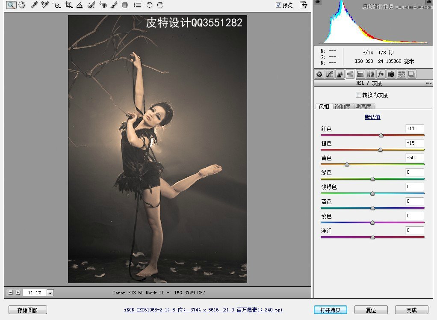Switch to the Effects (fx) panel

click(381, 74)
